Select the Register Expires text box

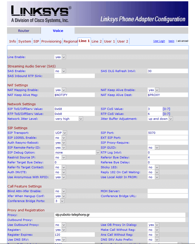(74, 235)
